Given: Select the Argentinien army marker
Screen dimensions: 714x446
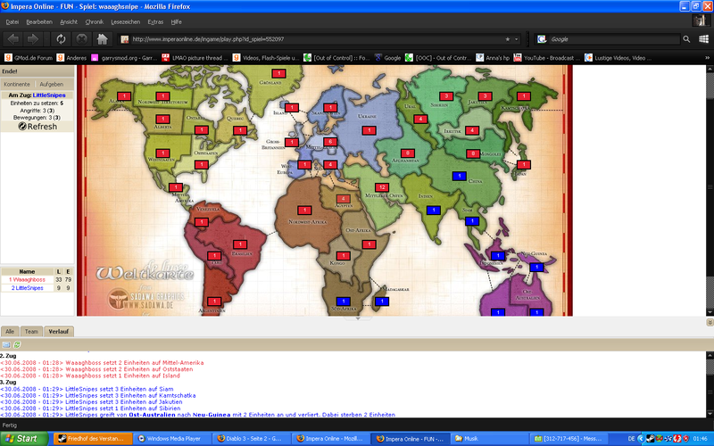Looking at the screenshot, I should click(x=214, y=301).
